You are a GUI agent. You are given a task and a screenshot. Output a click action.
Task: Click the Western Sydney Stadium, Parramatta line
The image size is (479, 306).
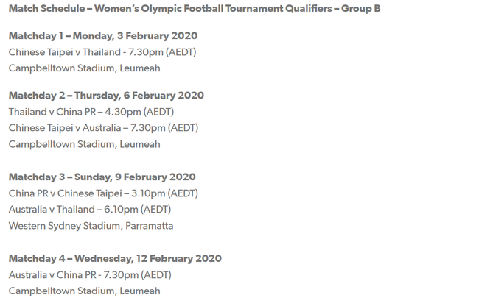click(x=91, y=226)
